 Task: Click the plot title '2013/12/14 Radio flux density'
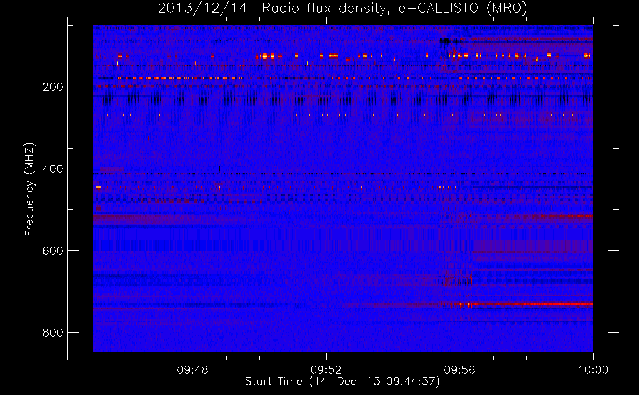(x=342, y=8)
